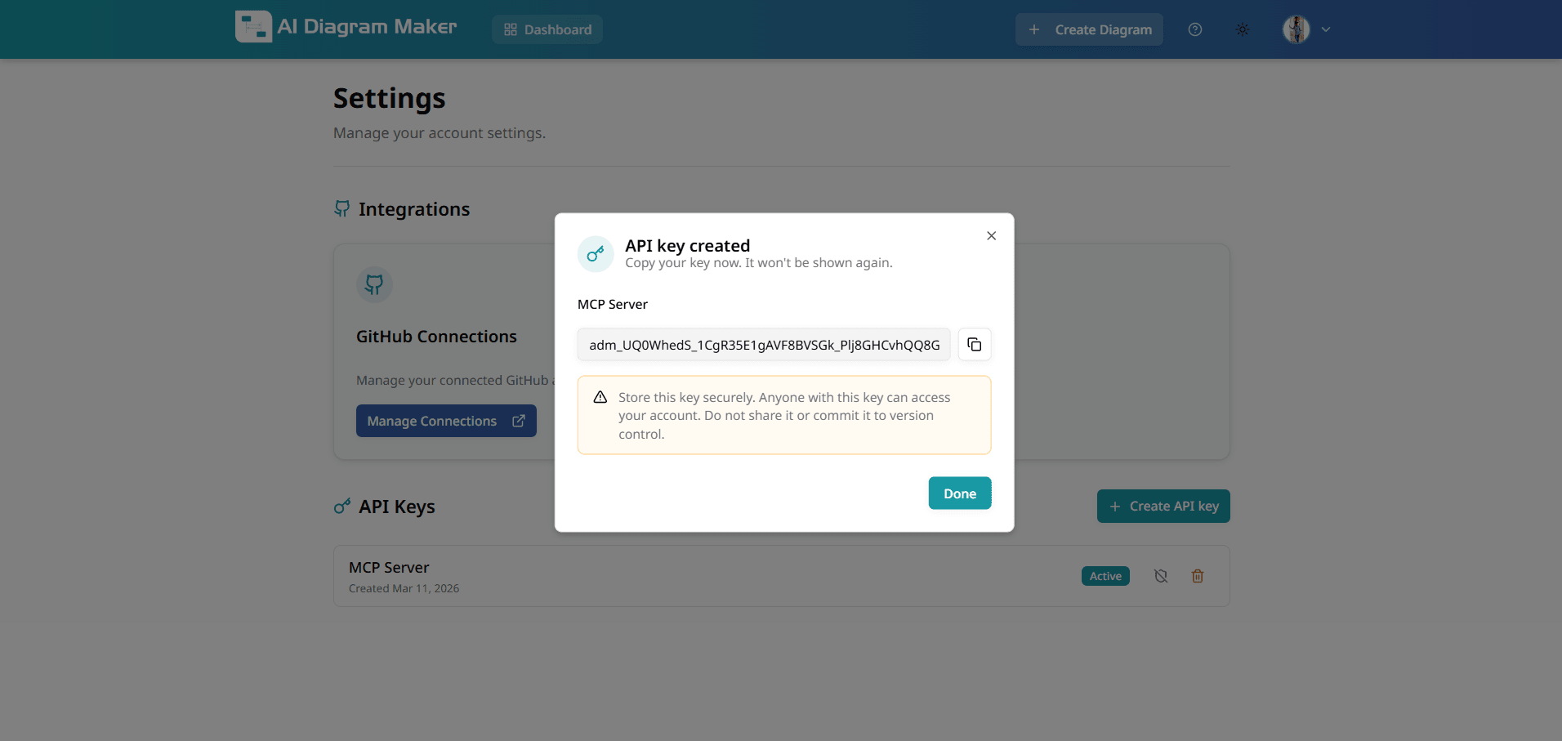Open Create Diagram via plus icon
This screenshot has height=741, width=1562.
tap(1088, 29)
